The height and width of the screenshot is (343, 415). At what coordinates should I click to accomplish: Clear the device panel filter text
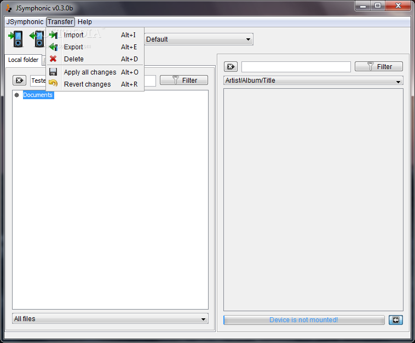231,67
